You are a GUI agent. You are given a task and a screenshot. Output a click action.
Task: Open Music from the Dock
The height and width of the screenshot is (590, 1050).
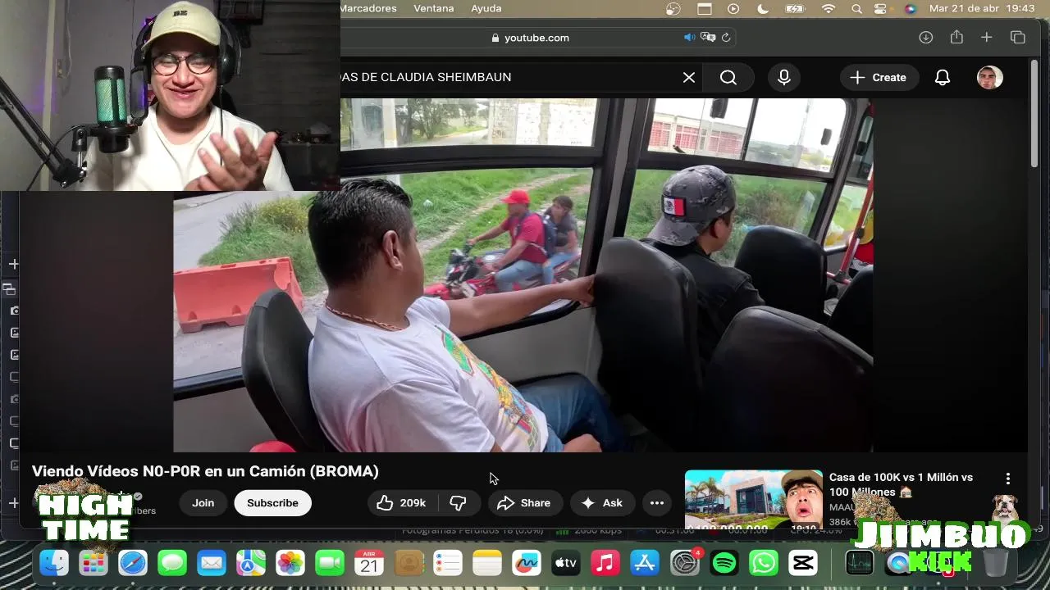[x=605, y=563]
